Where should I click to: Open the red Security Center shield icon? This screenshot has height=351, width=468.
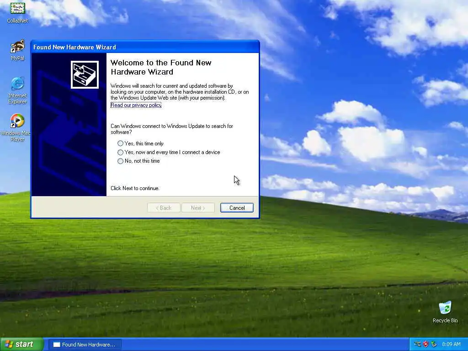click(425, 344)
